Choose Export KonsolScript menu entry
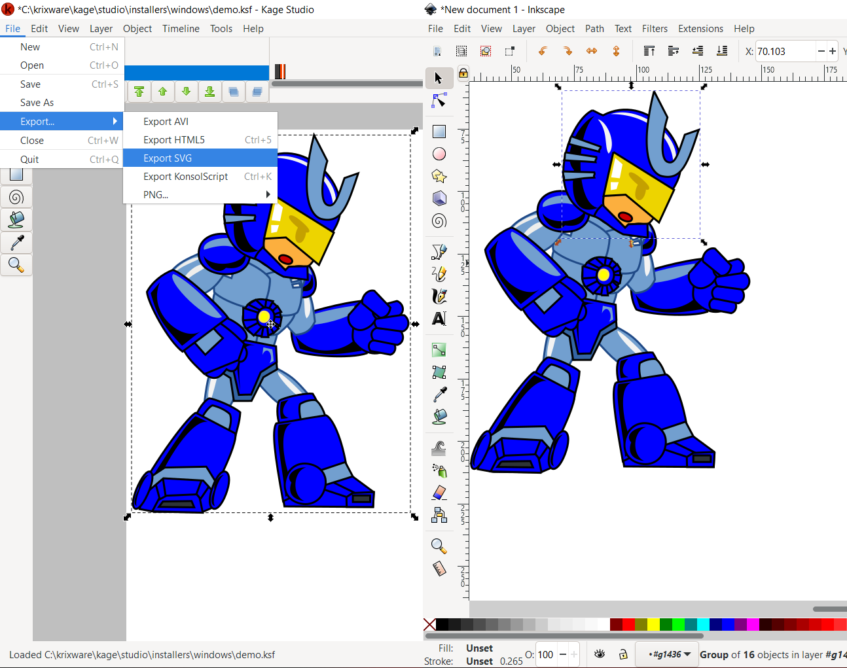847x668 pixels. [200, 176]
